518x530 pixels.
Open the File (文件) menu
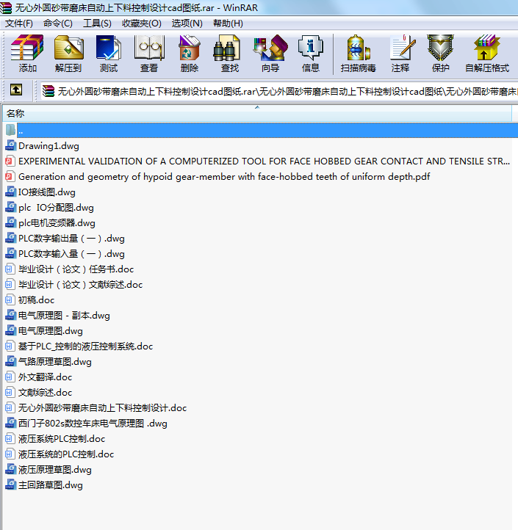(x=19, y=23)
